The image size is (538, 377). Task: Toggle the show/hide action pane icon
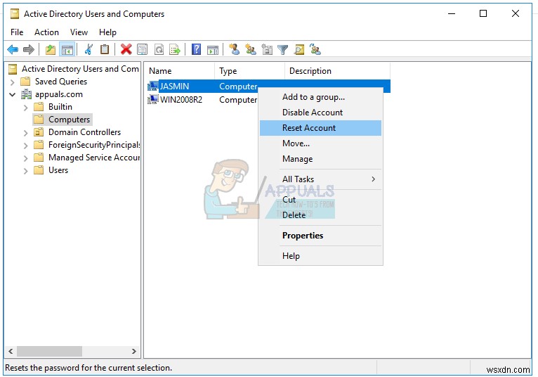(213, 50)
